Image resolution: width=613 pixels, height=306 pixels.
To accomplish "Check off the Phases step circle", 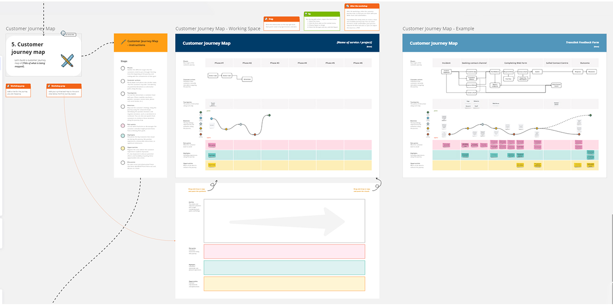I will coord(123,67).
